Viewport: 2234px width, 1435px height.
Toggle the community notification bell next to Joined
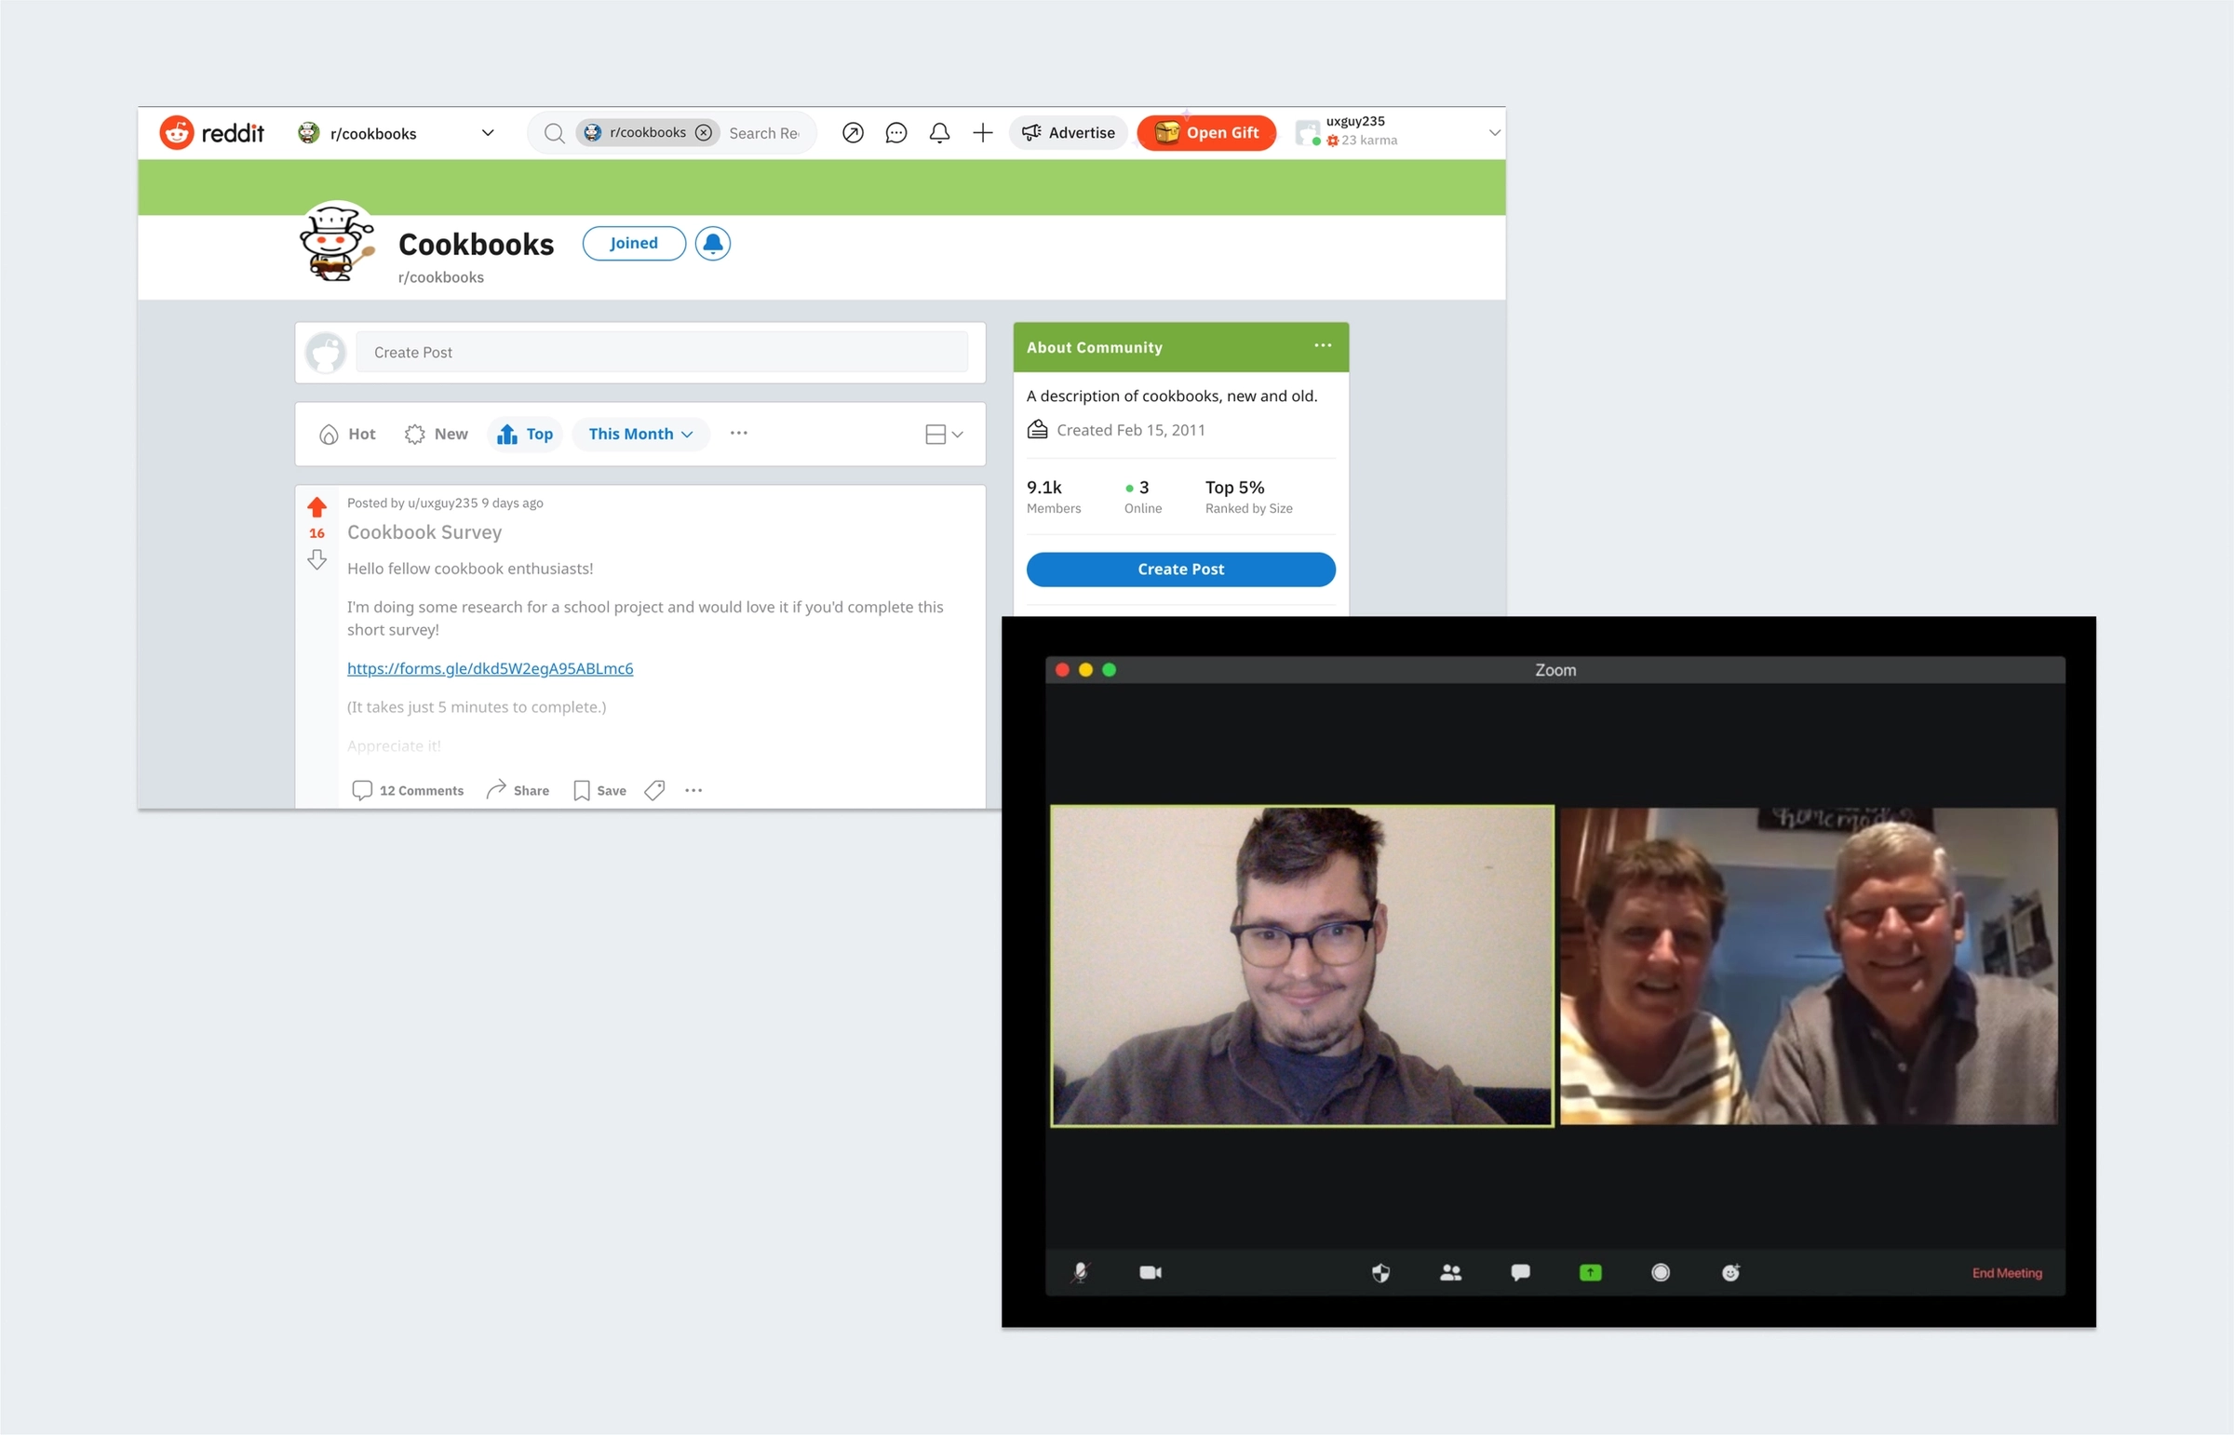coord(712,244)
